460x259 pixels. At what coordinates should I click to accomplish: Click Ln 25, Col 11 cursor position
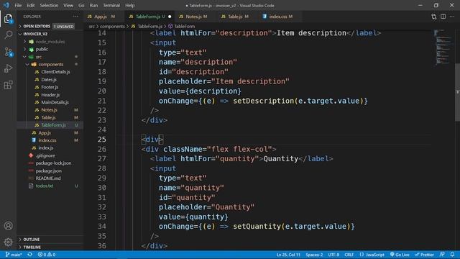coord(288,255)
